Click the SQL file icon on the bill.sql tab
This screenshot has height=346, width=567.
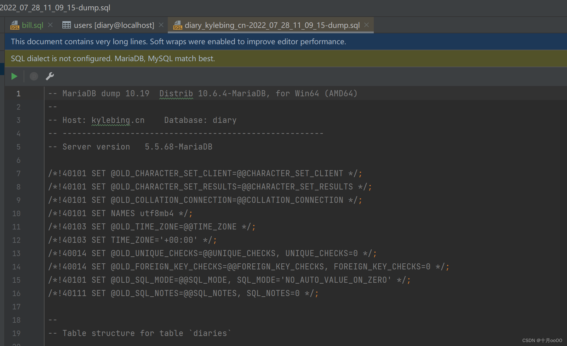point(15,25)
